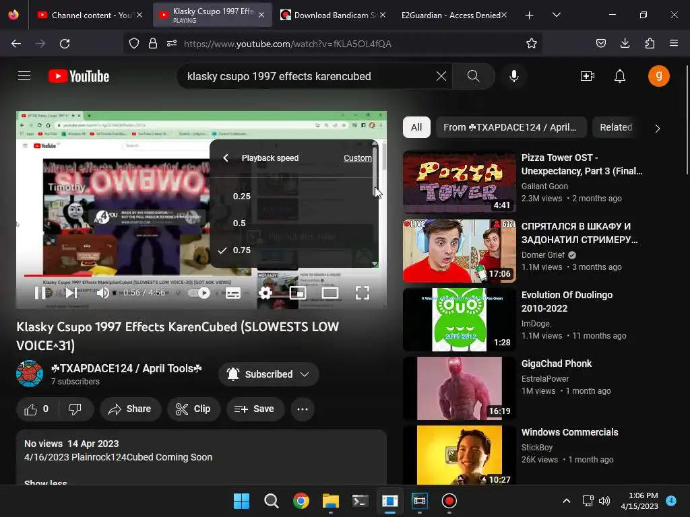Open Firefox application menu
Image resolution: width=690 pixels, height=517 pixels.
tap(674, 43)
